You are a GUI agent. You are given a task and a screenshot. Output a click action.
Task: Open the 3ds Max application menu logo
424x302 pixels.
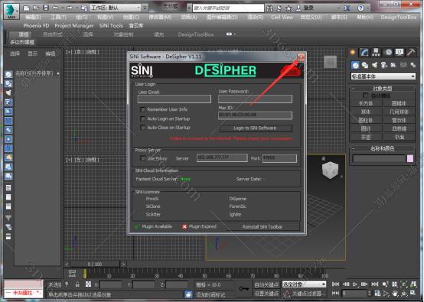coord(11,11)
